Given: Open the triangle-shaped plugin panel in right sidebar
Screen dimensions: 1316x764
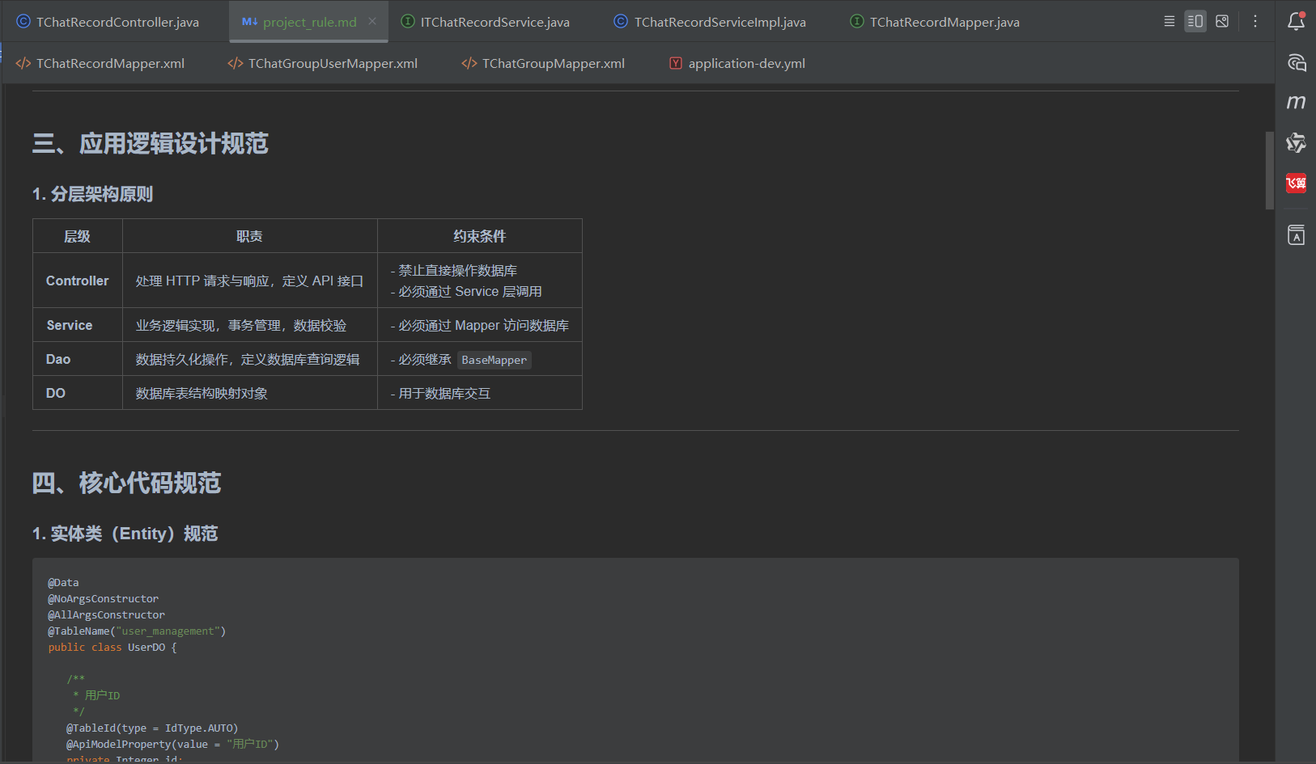Looking at the screenshot, I should click(x=1296, y=143).
